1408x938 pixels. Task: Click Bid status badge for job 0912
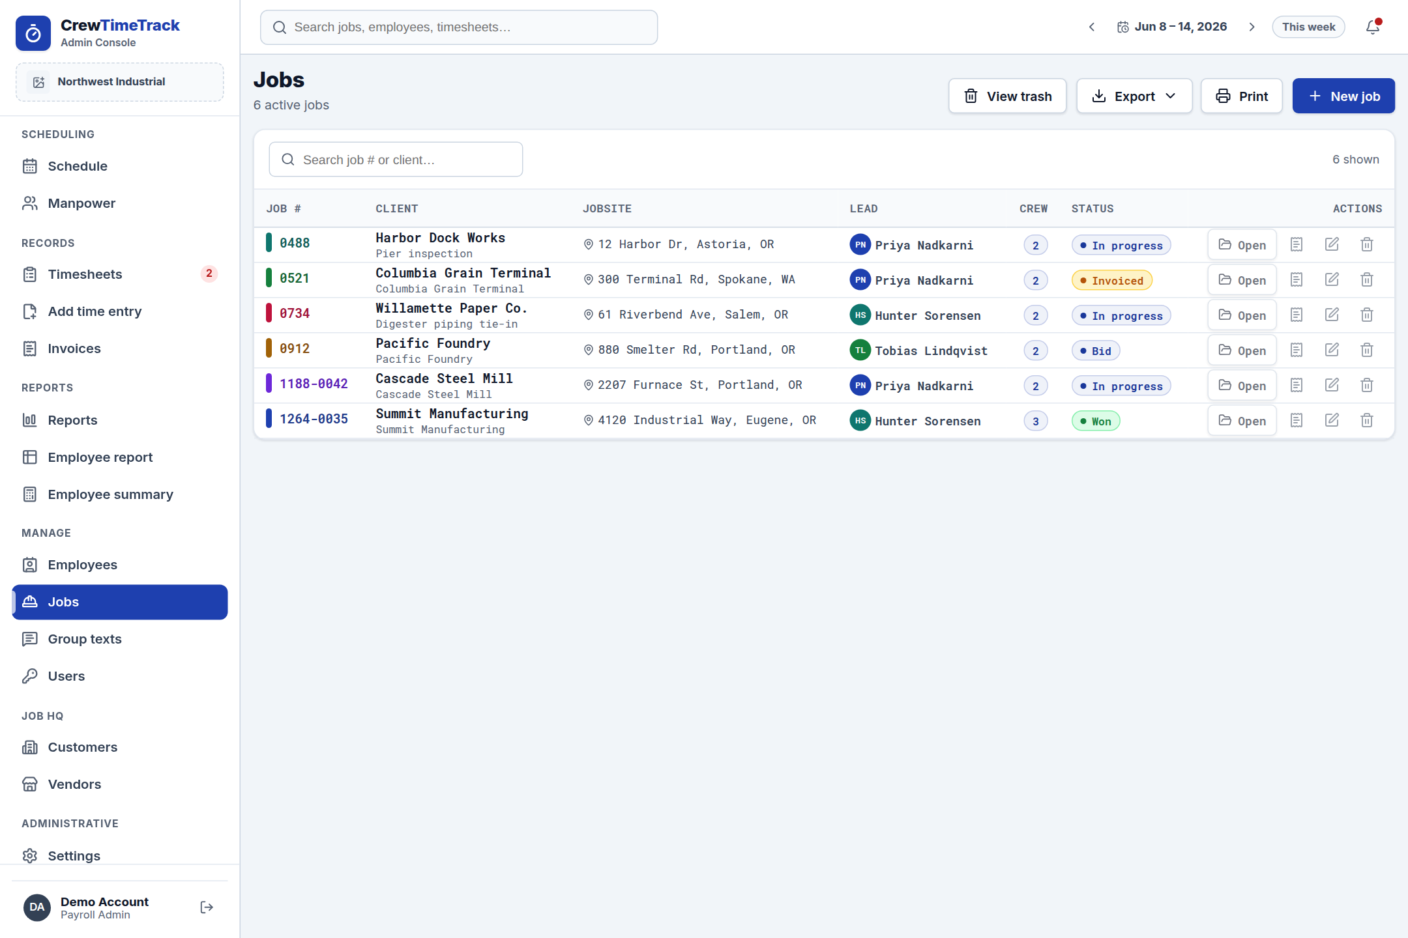click(x=1096, y=350)
